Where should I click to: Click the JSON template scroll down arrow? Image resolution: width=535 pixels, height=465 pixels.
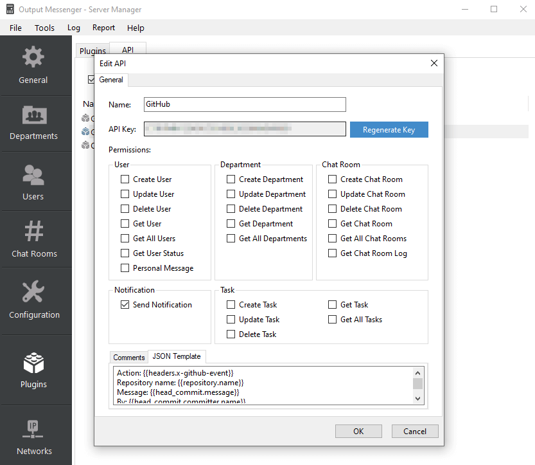point(418,399)
